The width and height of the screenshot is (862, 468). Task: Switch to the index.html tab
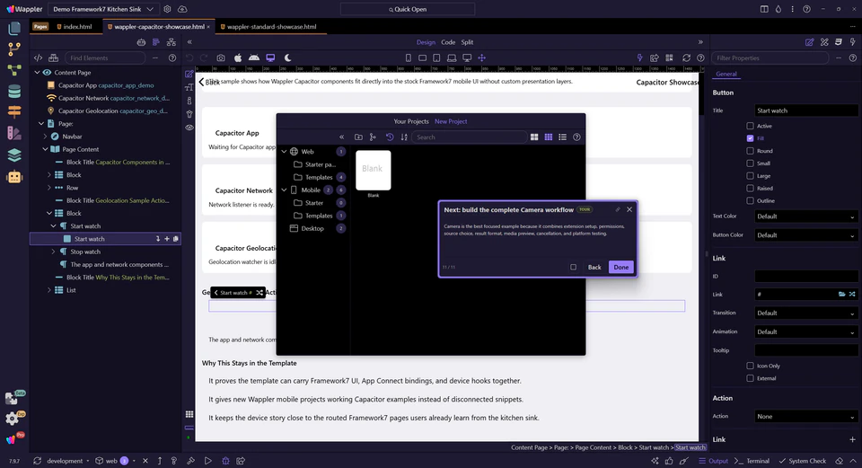pos(75,26)
